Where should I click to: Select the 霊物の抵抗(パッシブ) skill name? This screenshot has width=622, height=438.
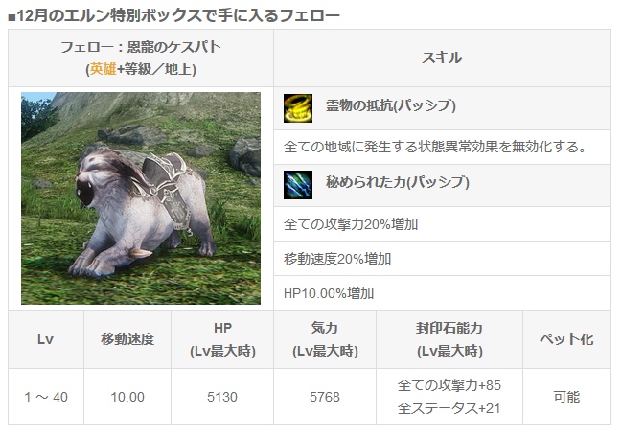coord(391,105)
